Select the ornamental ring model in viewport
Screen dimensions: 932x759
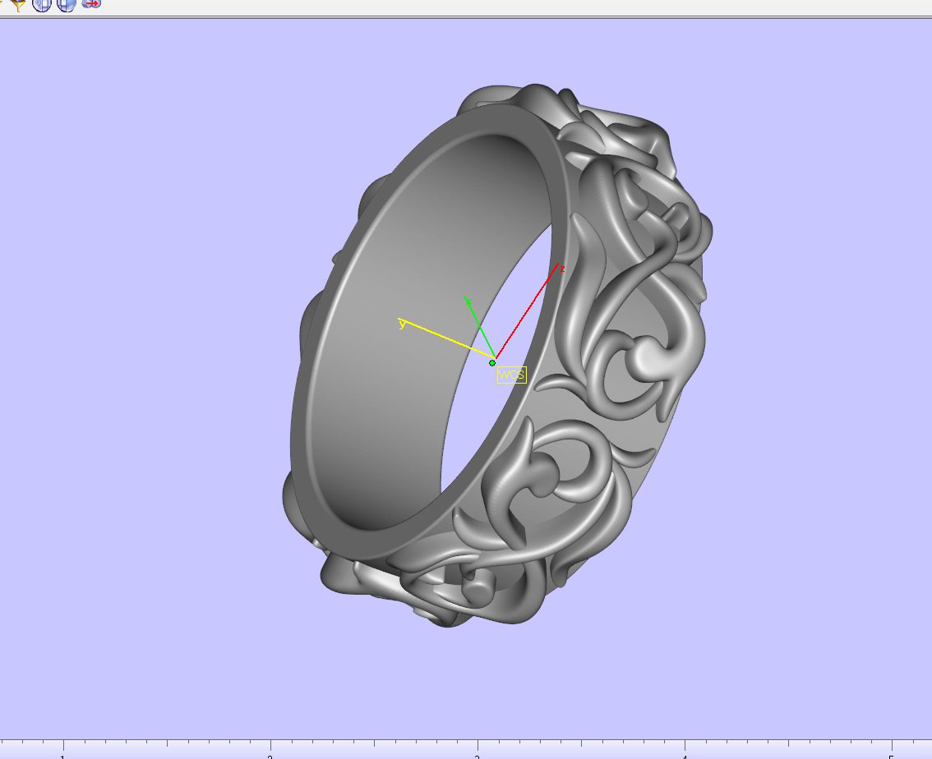497,355
